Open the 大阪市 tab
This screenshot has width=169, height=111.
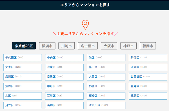[109, 46]
